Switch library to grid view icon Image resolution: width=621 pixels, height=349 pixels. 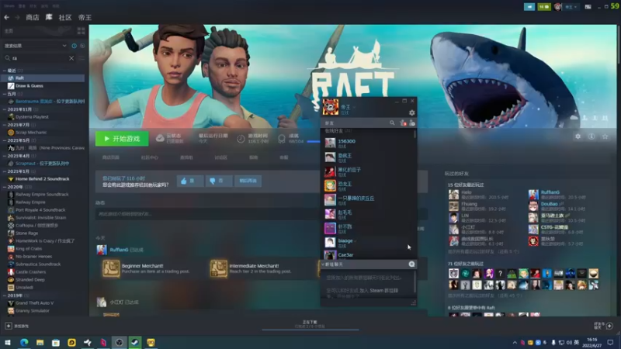click(82, 31)
